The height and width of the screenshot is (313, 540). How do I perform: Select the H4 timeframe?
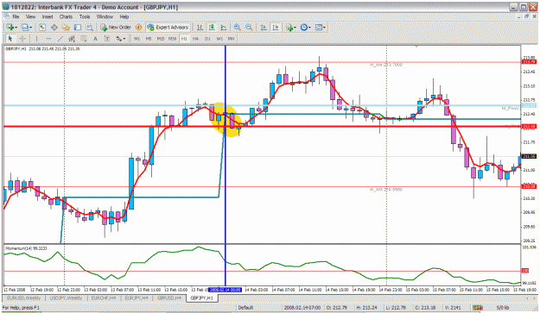195,39
